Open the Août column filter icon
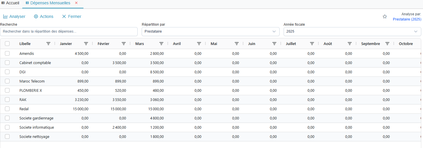 pyautogui.click(x=350, y=44)
